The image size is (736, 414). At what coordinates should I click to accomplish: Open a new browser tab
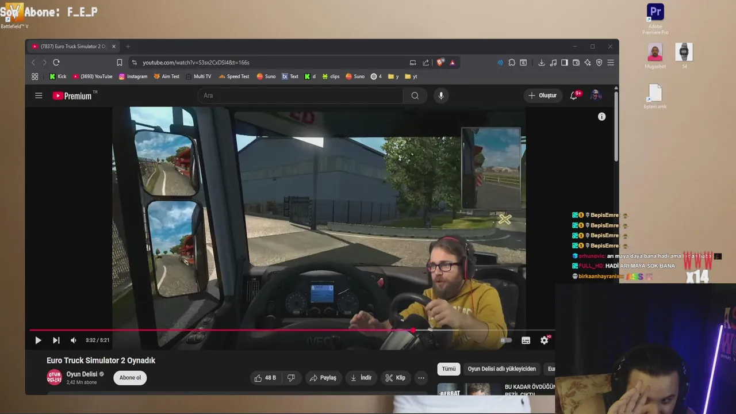(128, 47)
